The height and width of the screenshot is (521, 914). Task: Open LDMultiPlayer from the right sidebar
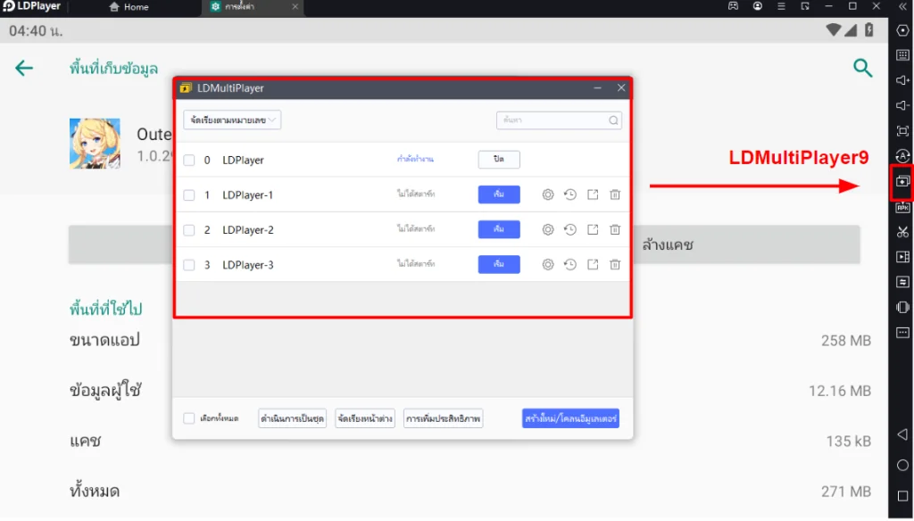[x=902, y=181]
